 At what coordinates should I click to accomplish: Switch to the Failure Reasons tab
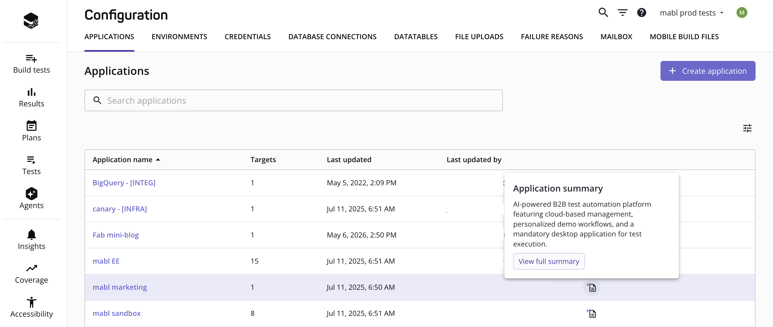[x=552, y=36]
